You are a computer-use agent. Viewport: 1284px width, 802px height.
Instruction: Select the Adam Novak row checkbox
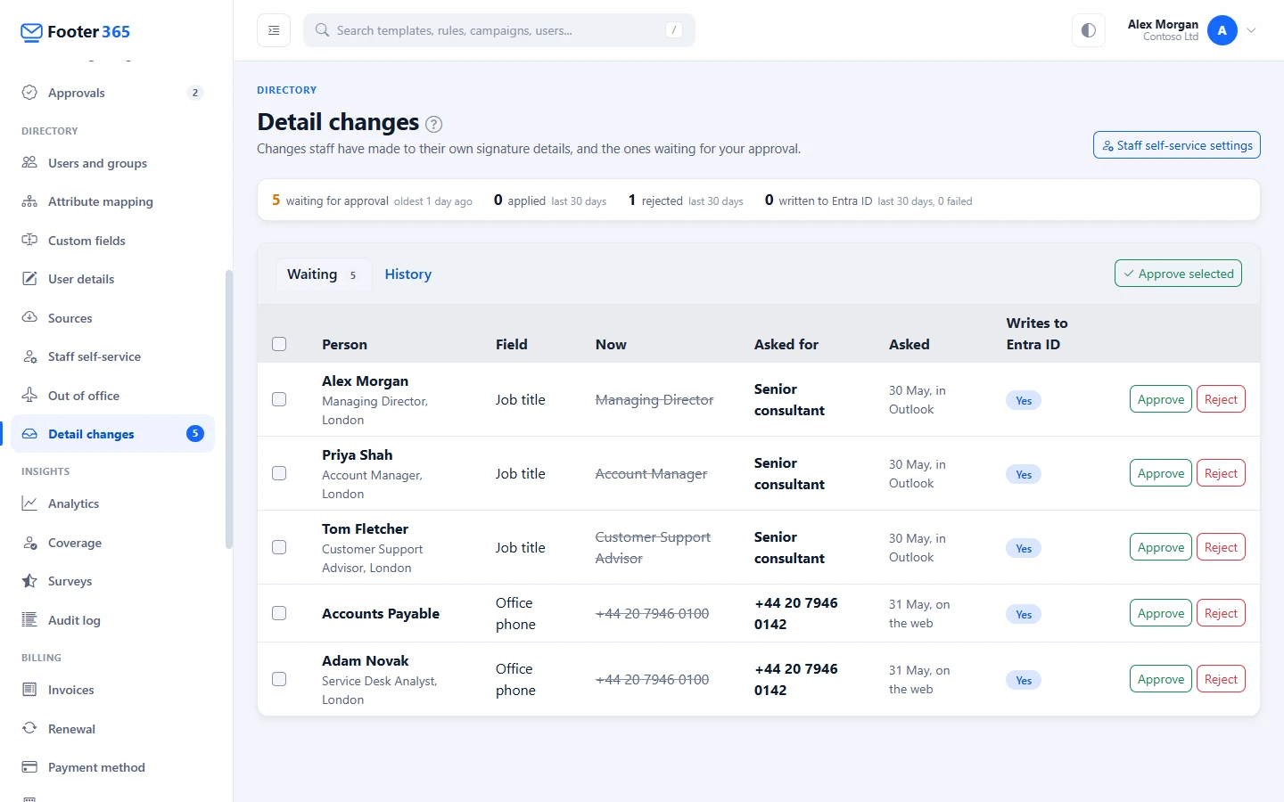tap(279, 679)
